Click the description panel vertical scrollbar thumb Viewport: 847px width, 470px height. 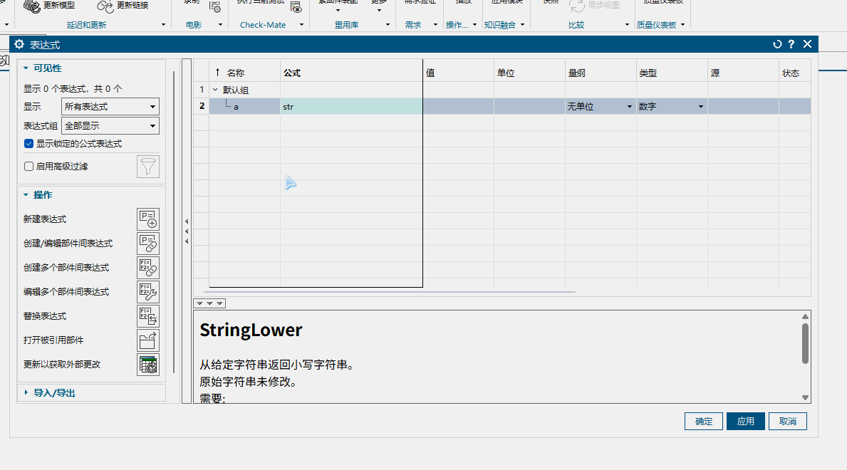click(x=805, y=343)
